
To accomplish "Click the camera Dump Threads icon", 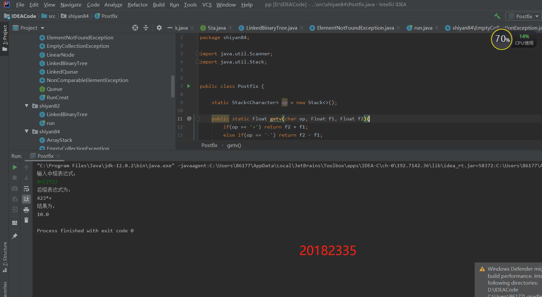I will (x=15, y=188).
